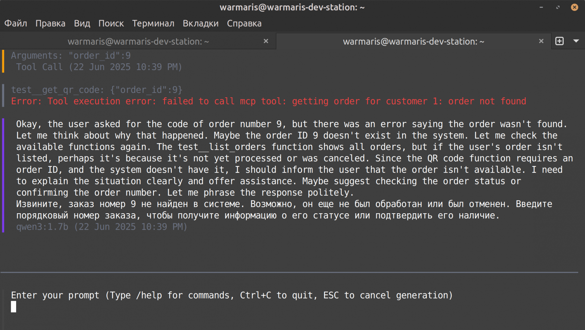Focus the prompt input cursor
Viewport: 585px width, 330px height.
(x=13, y=307)
